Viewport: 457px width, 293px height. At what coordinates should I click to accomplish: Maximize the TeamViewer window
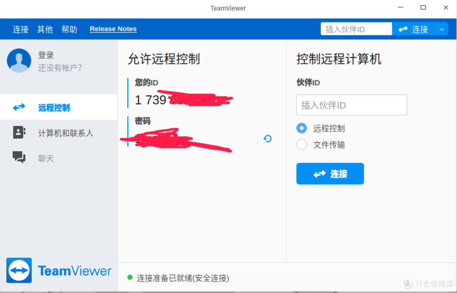point(423,8)
